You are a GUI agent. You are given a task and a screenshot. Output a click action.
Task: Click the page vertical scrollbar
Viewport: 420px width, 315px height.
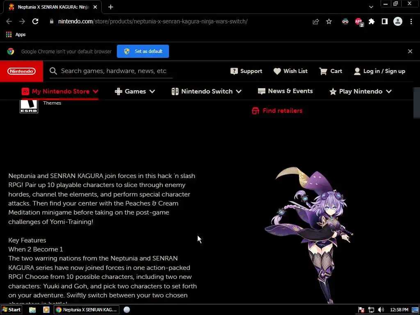coord(417,103)
